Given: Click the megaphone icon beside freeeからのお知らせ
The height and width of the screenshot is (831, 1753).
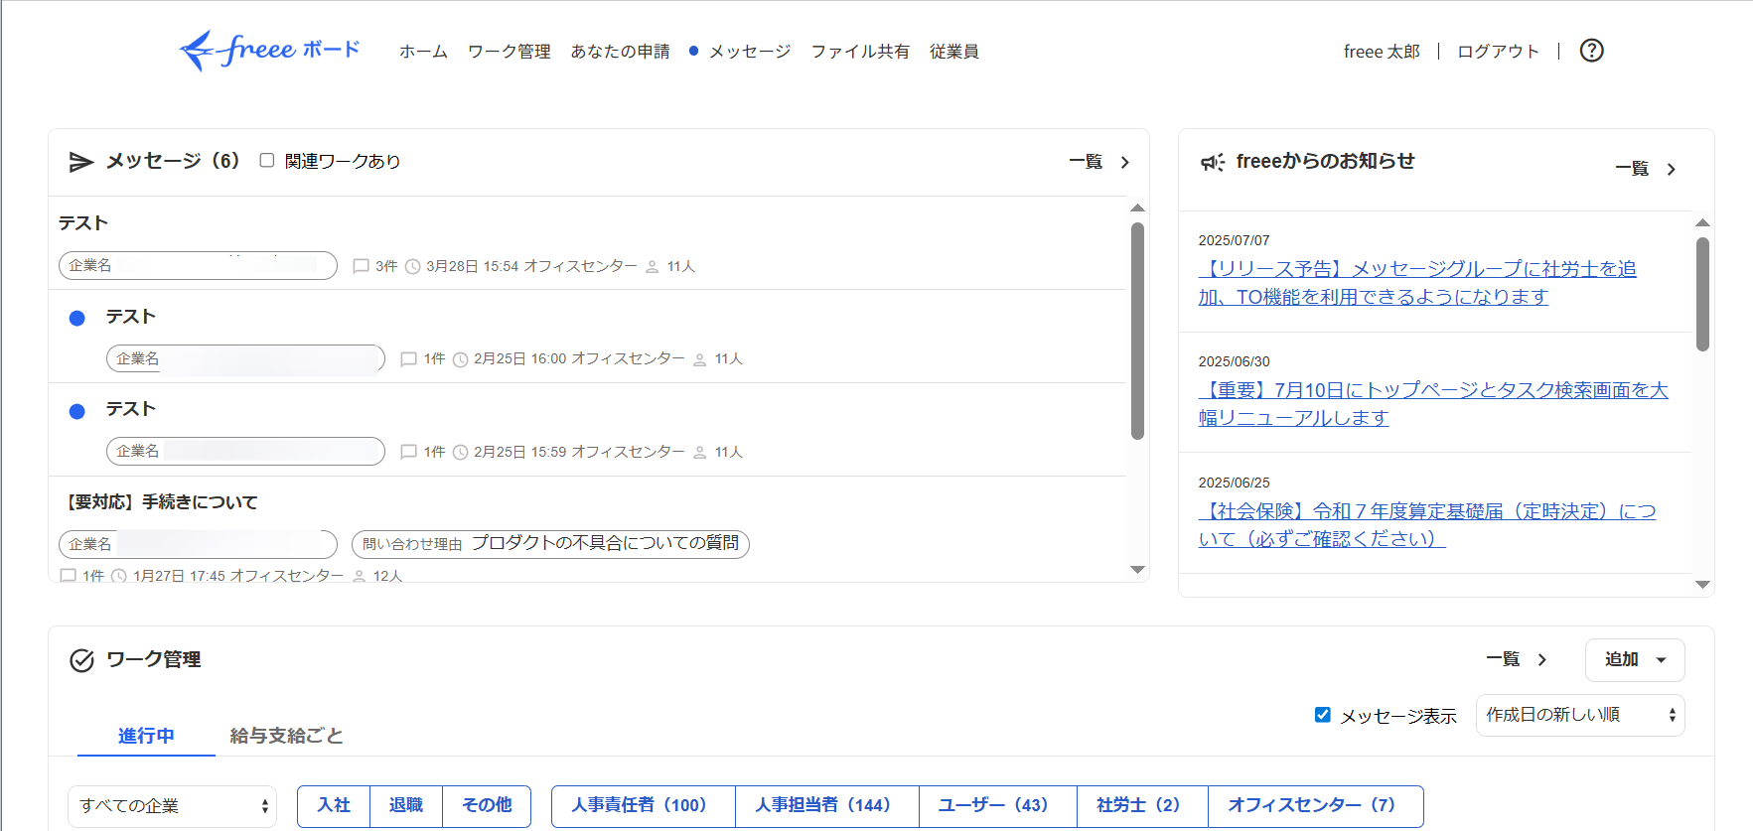Looking at the screenshot, I should coord(1213,162).
